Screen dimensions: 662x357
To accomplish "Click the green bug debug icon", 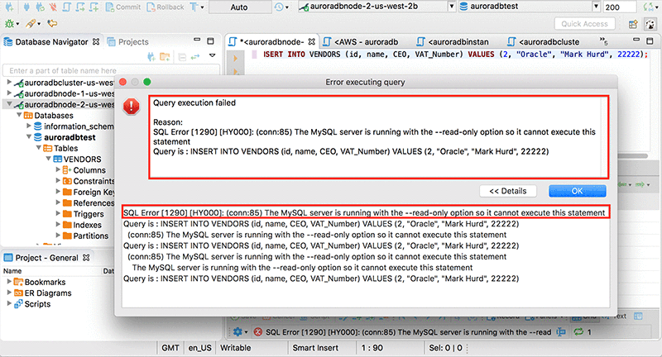I will point(11,24).
